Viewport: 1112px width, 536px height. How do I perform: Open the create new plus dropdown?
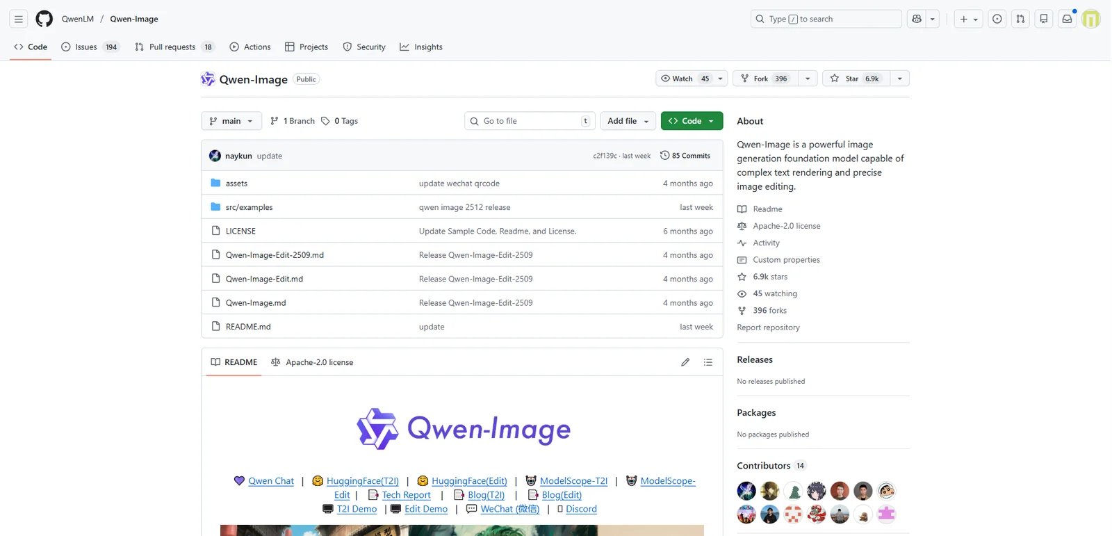tap(969, 19)
